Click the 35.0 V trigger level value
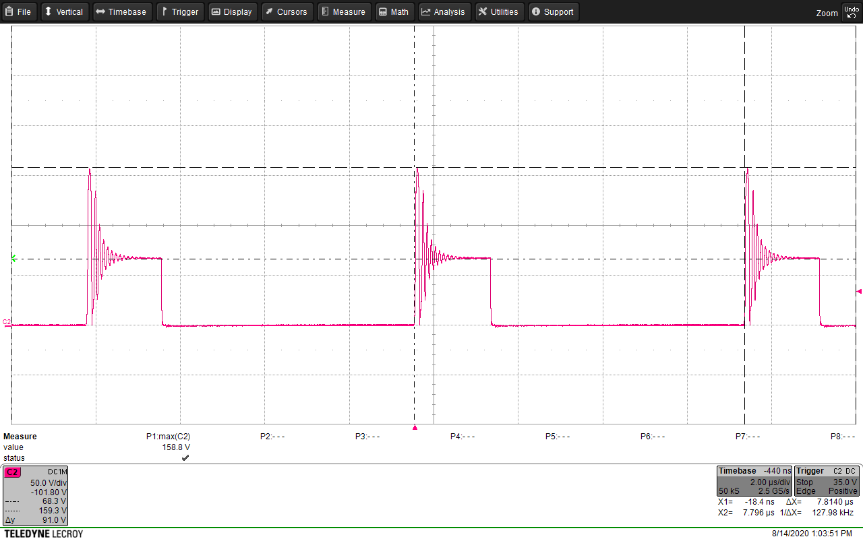Image resolution: width=863 pixels, height=539 pixels. tap(845, 482)
